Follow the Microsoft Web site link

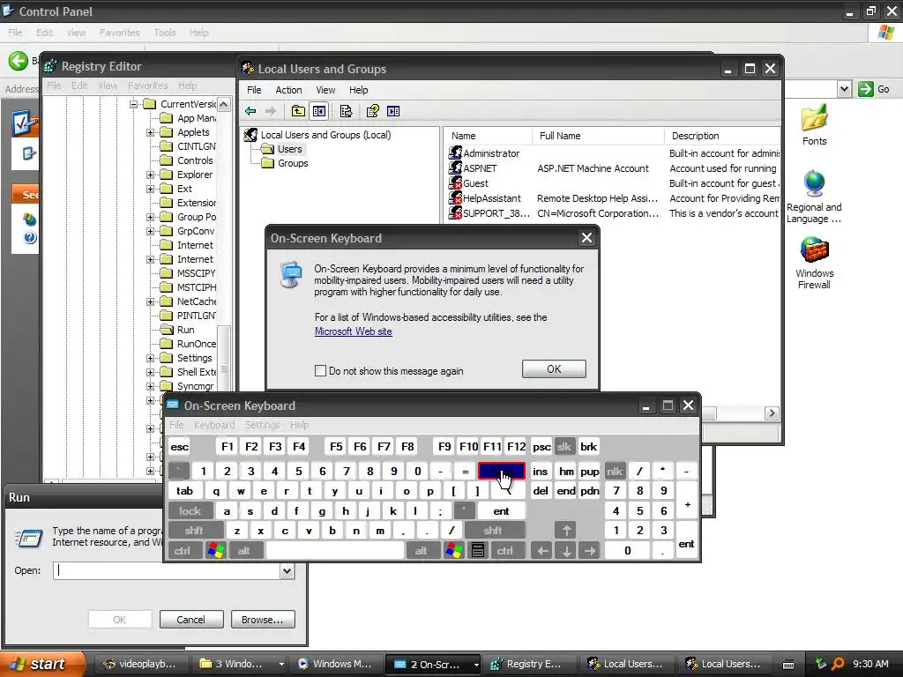click(353, 331)
